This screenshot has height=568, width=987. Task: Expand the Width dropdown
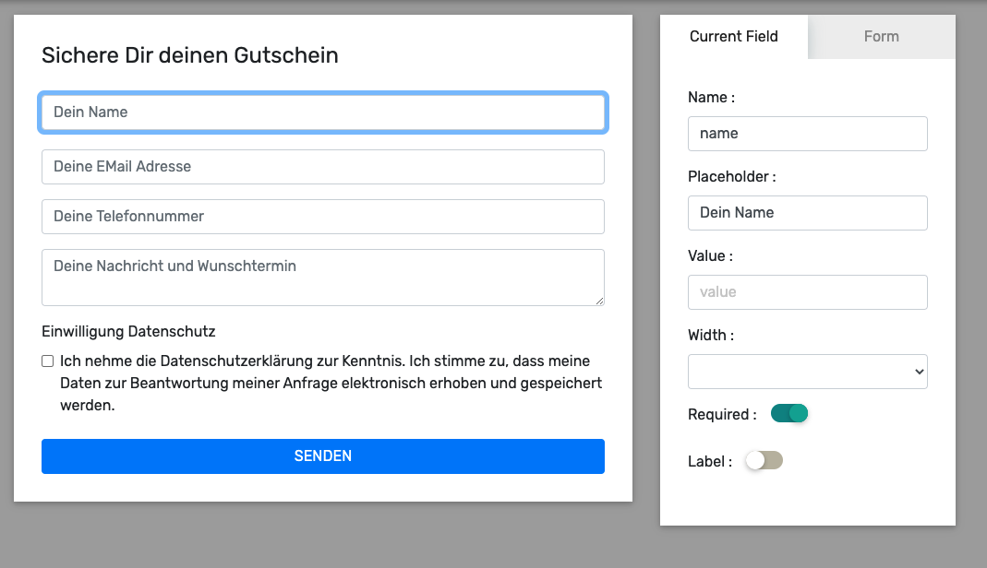click(x=807, y=372)
